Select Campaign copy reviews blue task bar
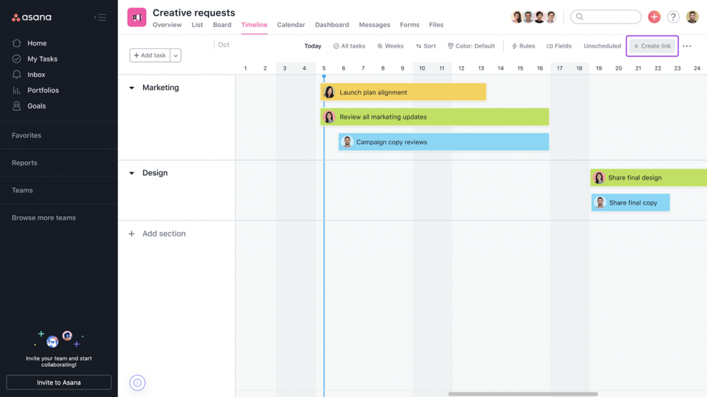Viewport: 707px width, 397px height. pyautogui.click(x=444, y=142)
